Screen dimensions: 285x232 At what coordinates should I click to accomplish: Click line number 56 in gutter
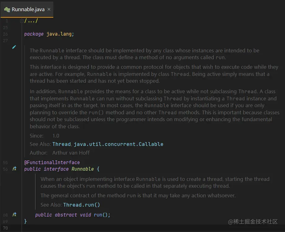(5, 169)
